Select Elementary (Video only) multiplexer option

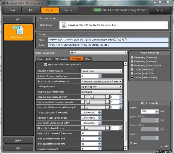pos(132,57)
